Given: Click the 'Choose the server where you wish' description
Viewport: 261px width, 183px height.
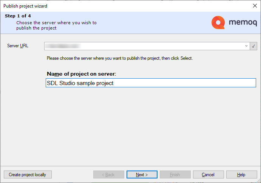Looking at the screenshot, I should [56, 25].
